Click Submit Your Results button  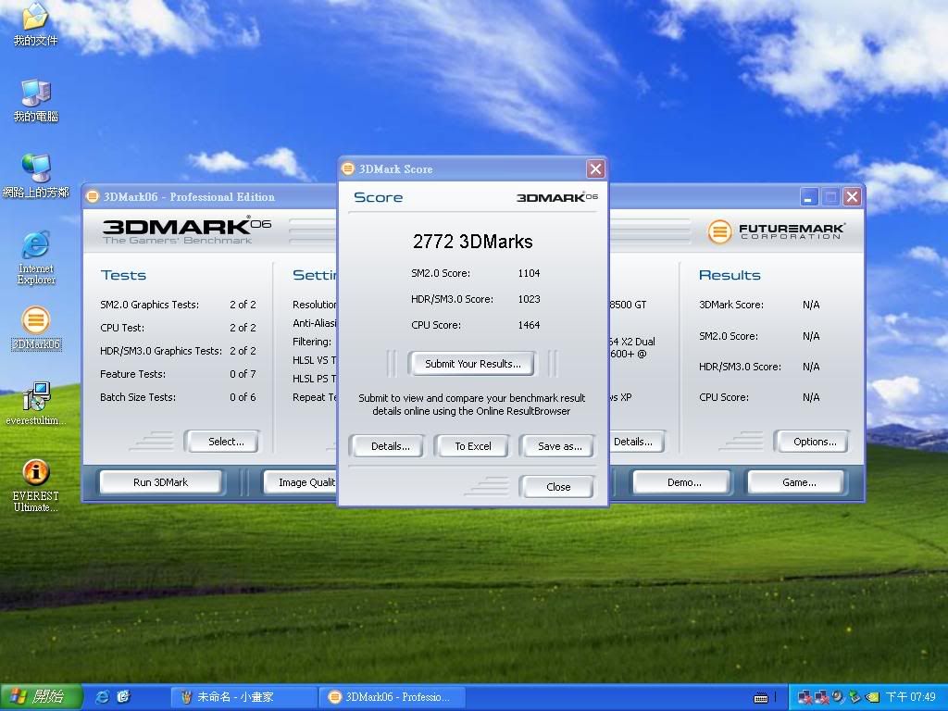pyautogui.click(x=472, y=363)
